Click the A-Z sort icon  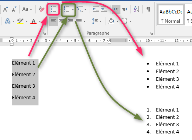(137, 9)
